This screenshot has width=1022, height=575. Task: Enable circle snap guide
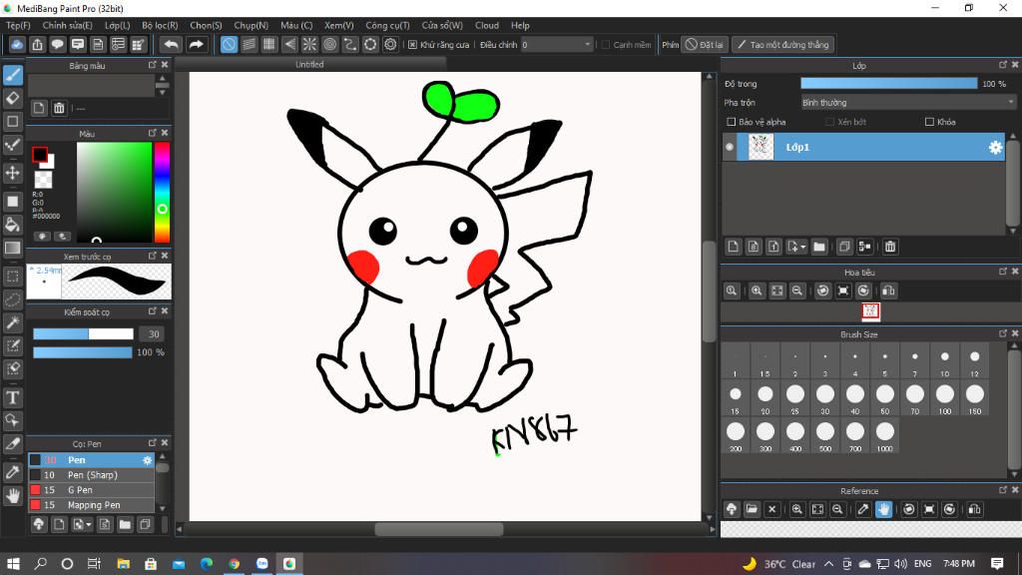pos(329,44)
